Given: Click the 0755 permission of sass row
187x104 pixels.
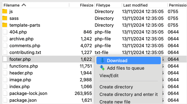Looking at the screenshot, I should tap(173, 18).
